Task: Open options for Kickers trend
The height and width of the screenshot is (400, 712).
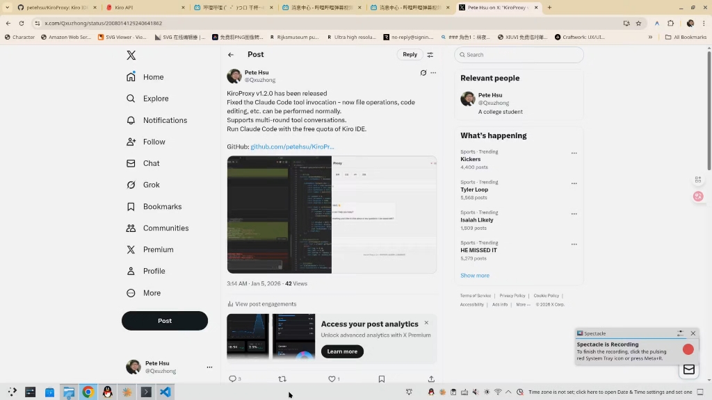Action: click(x=574, y=153)
